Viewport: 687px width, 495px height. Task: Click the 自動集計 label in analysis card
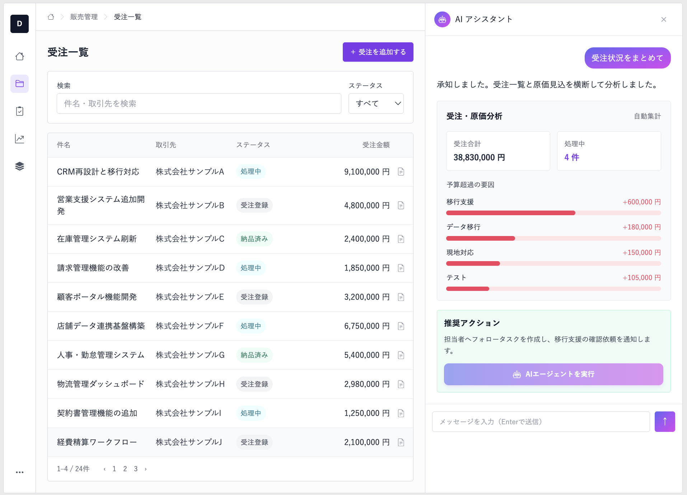click(x=647, y=116)
